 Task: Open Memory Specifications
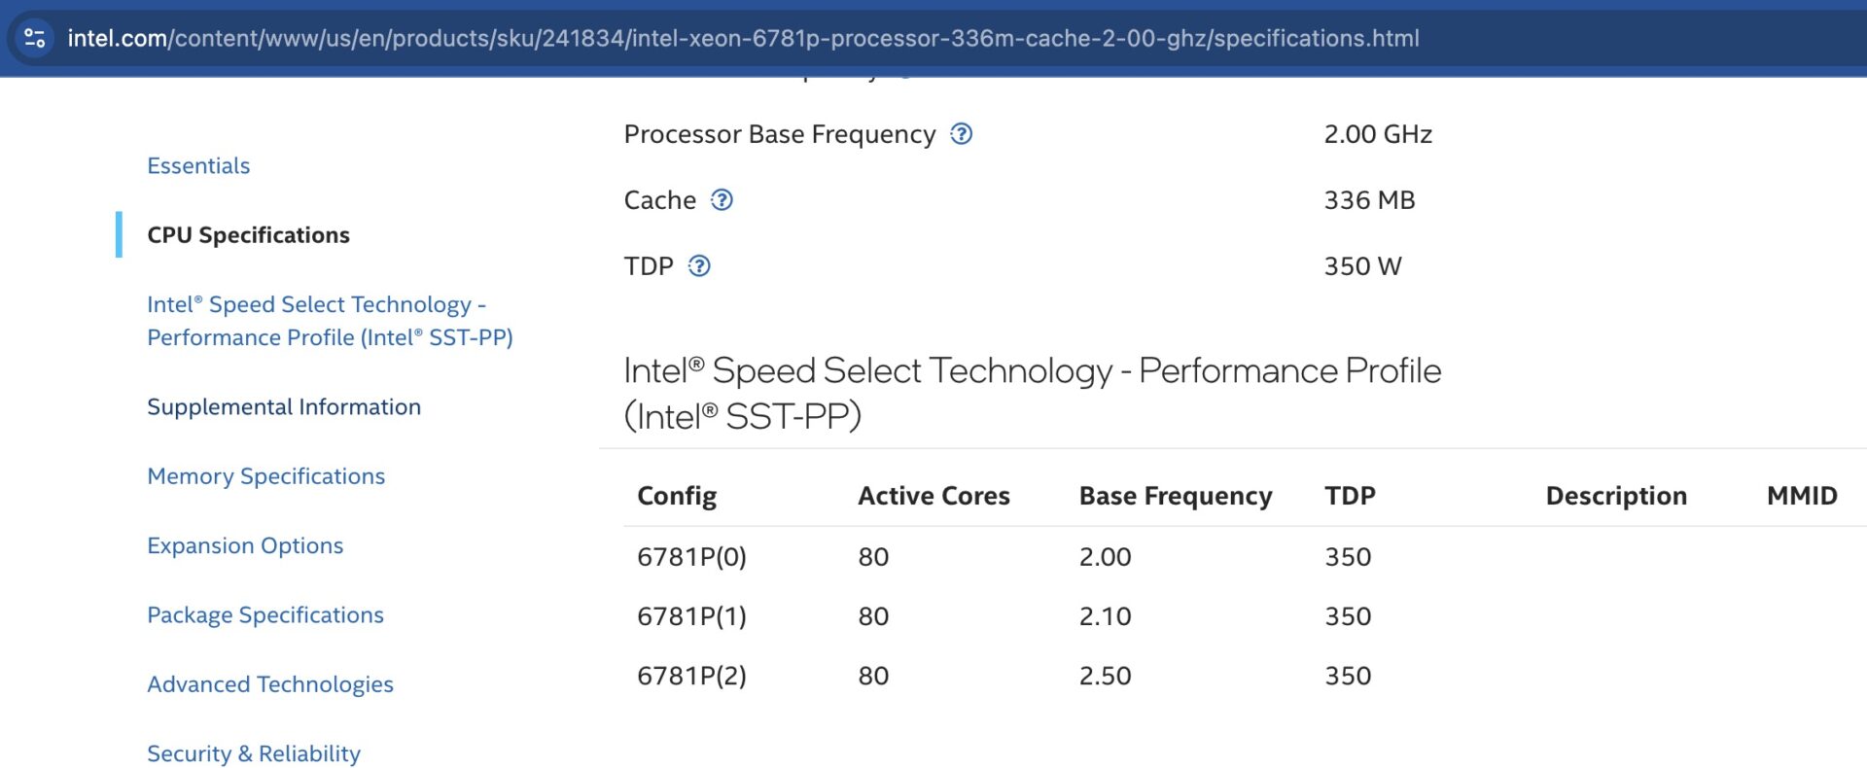(265, 475)
